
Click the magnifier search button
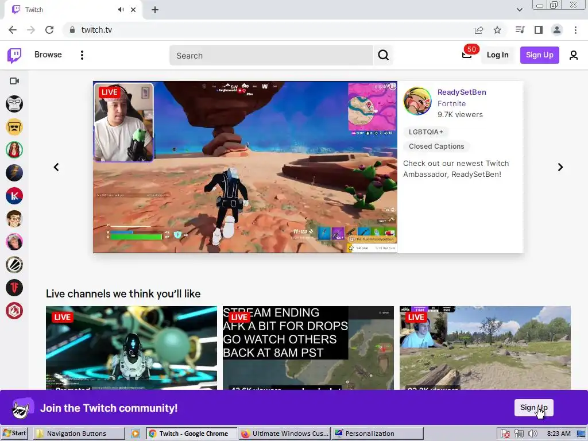pos(383,56)
